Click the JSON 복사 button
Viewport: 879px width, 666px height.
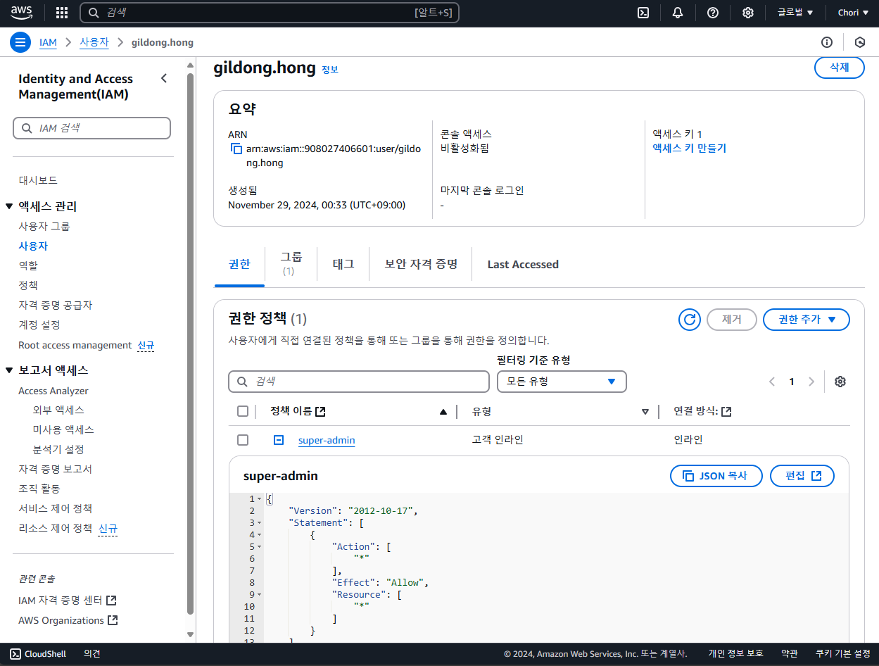(x=716, y=476)
